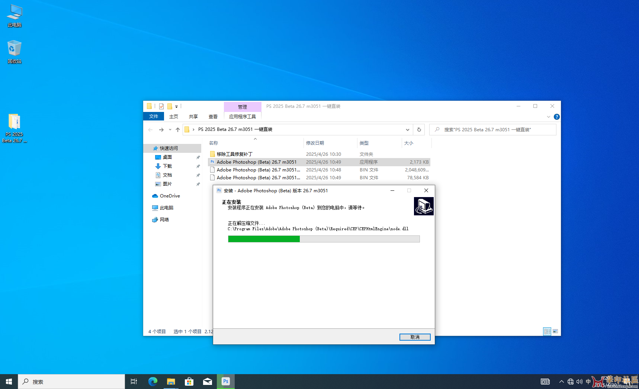639x389 pixels.
Task: Open the 此电脑 desktop icon
Action: [15, 16]
